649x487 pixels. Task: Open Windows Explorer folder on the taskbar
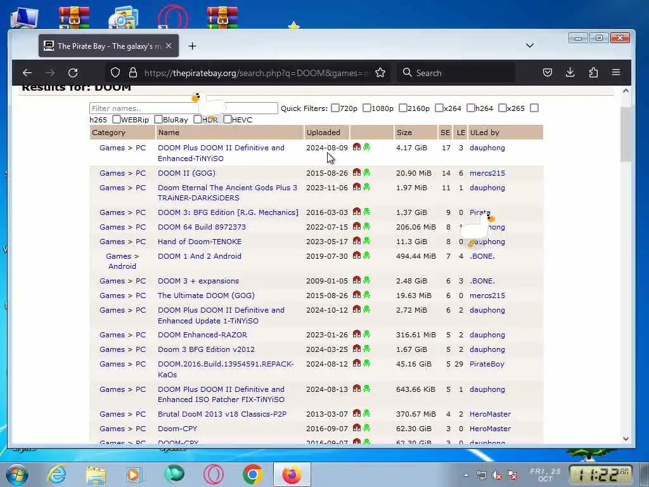(96, 475)
